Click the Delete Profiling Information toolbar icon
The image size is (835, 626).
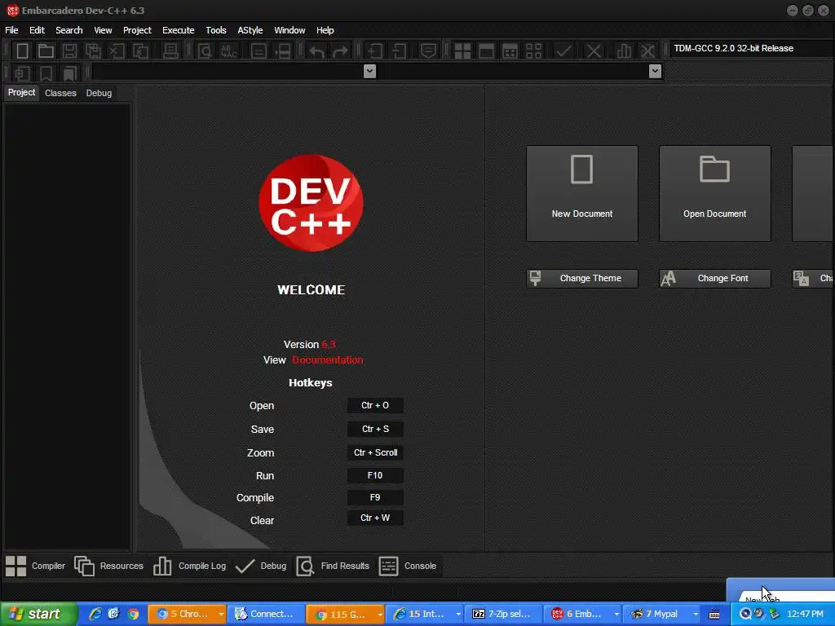tap(647, 51)
